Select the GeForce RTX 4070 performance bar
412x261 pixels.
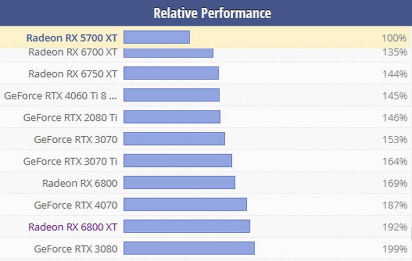pyautogui.click(x=185, y=205)
